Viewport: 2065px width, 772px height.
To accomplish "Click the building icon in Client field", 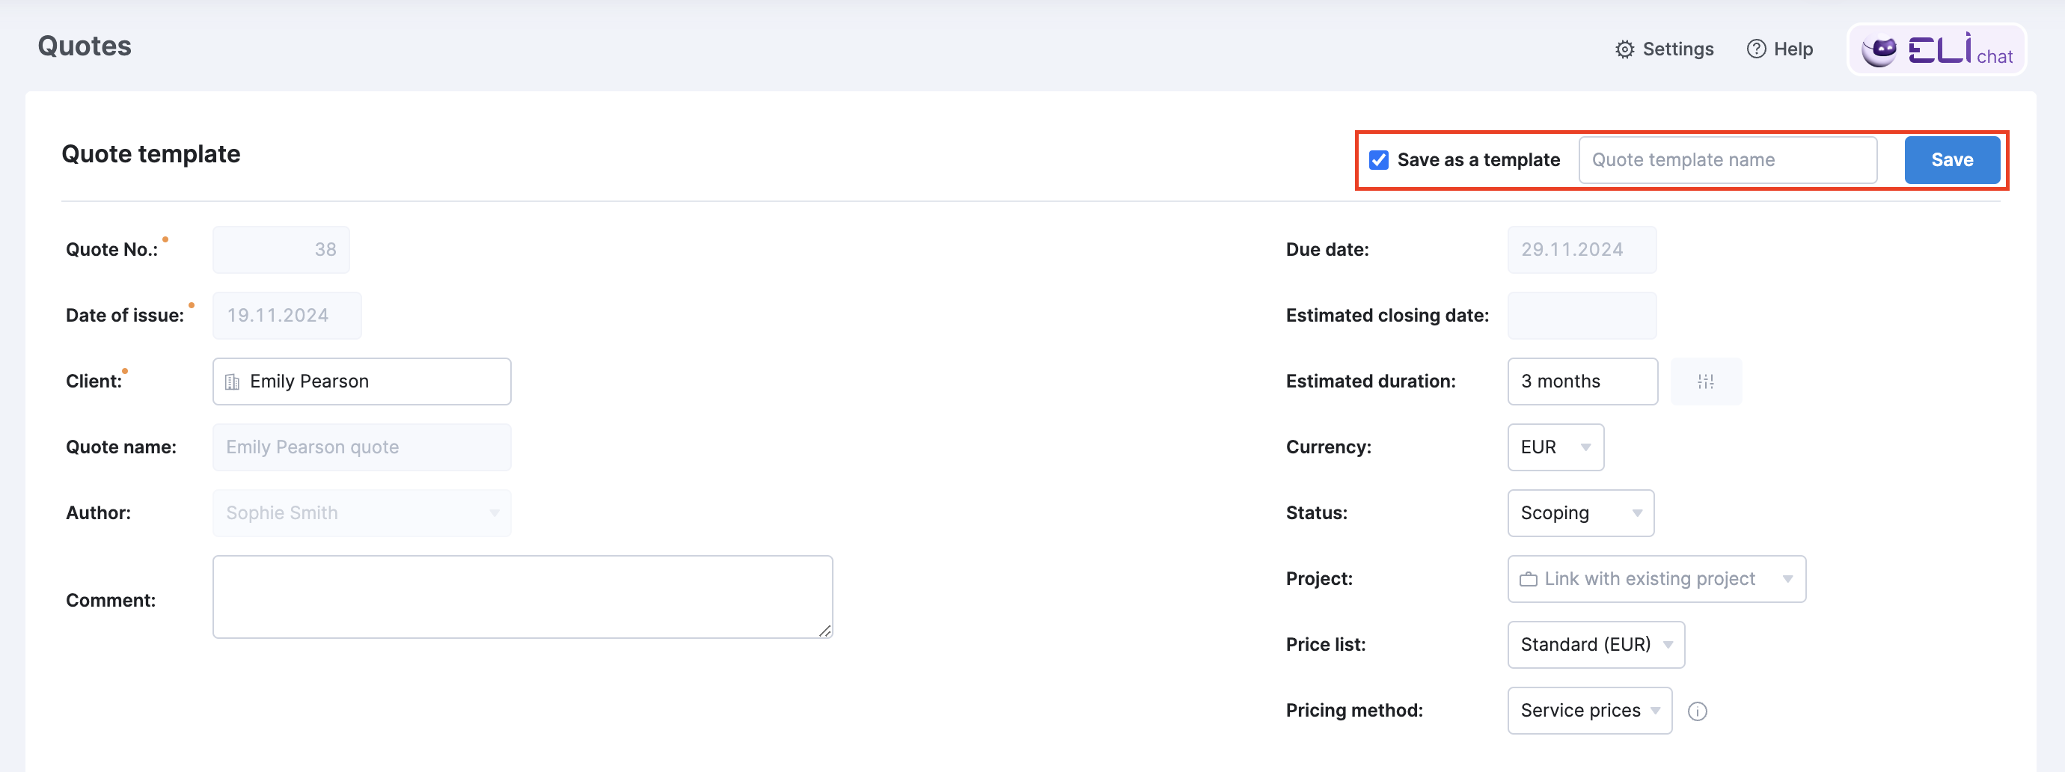I will [x=233, y=382].
